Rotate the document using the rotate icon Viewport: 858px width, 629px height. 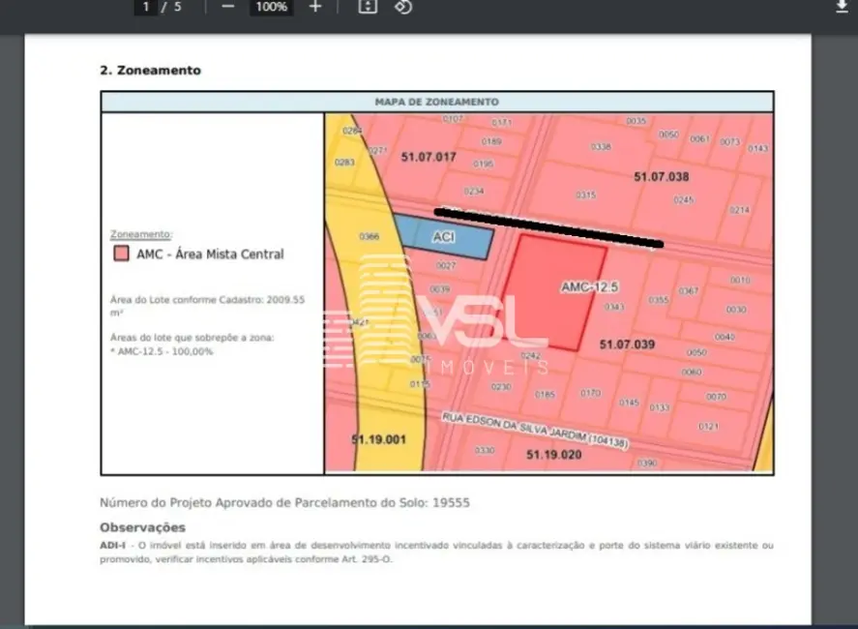(403, 7)
